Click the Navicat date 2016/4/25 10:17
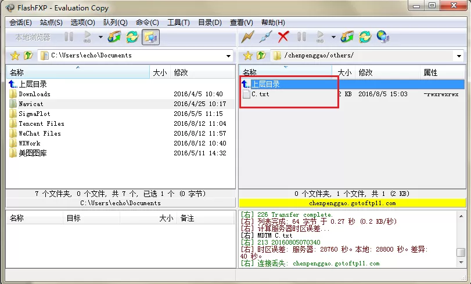The width and height of the screenshot is (471, 284). pos(200,104)
